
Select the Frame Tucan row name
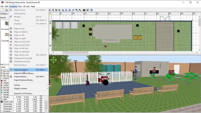[x=8, y=102]
